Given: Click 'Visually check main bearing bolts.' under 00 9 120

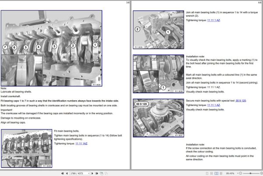Looking at the screenshot, I should (x=205, y=109).
